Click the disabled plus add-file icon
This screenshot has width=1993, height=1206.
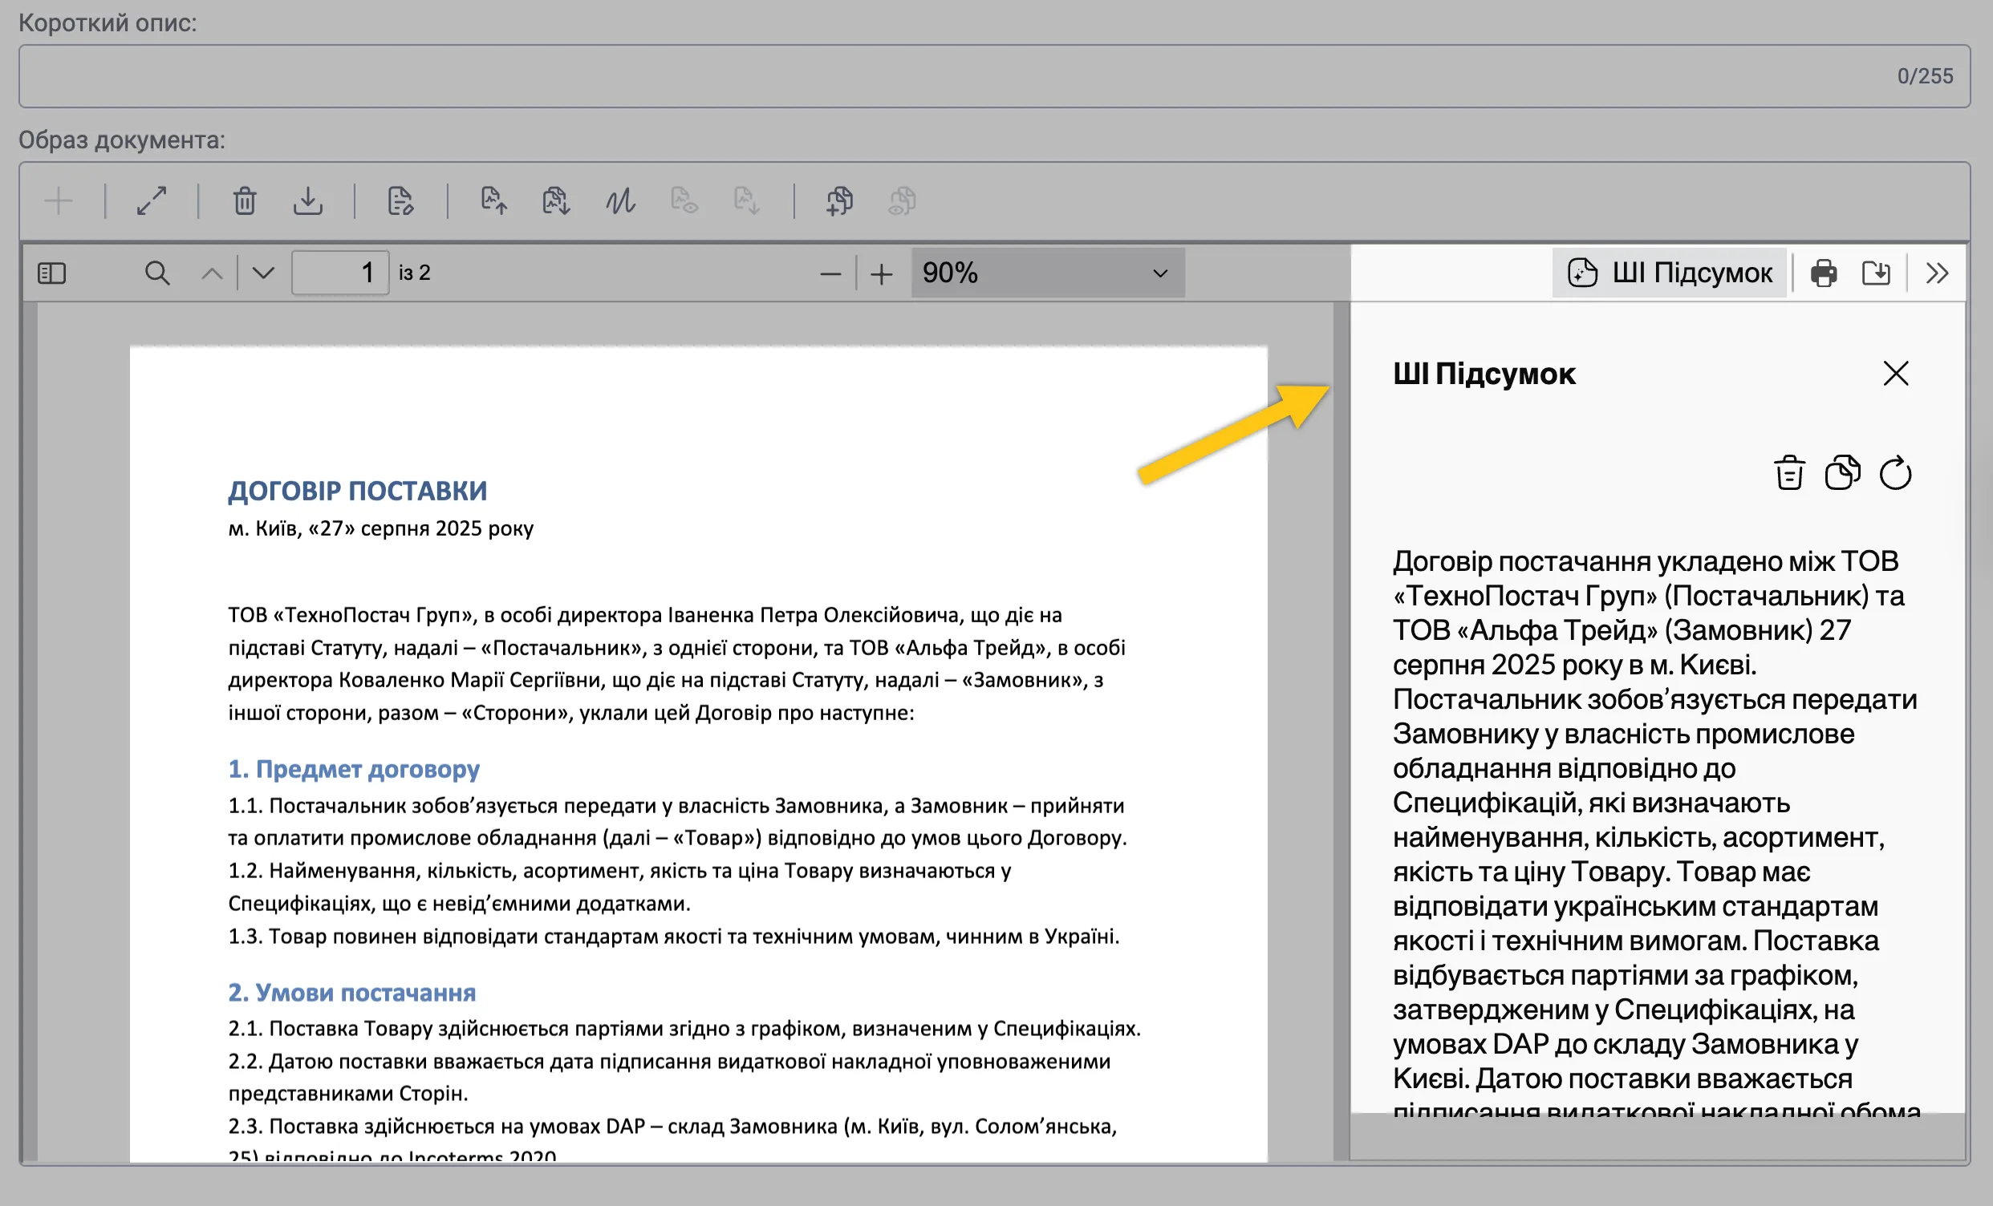[x=59, y=201]
